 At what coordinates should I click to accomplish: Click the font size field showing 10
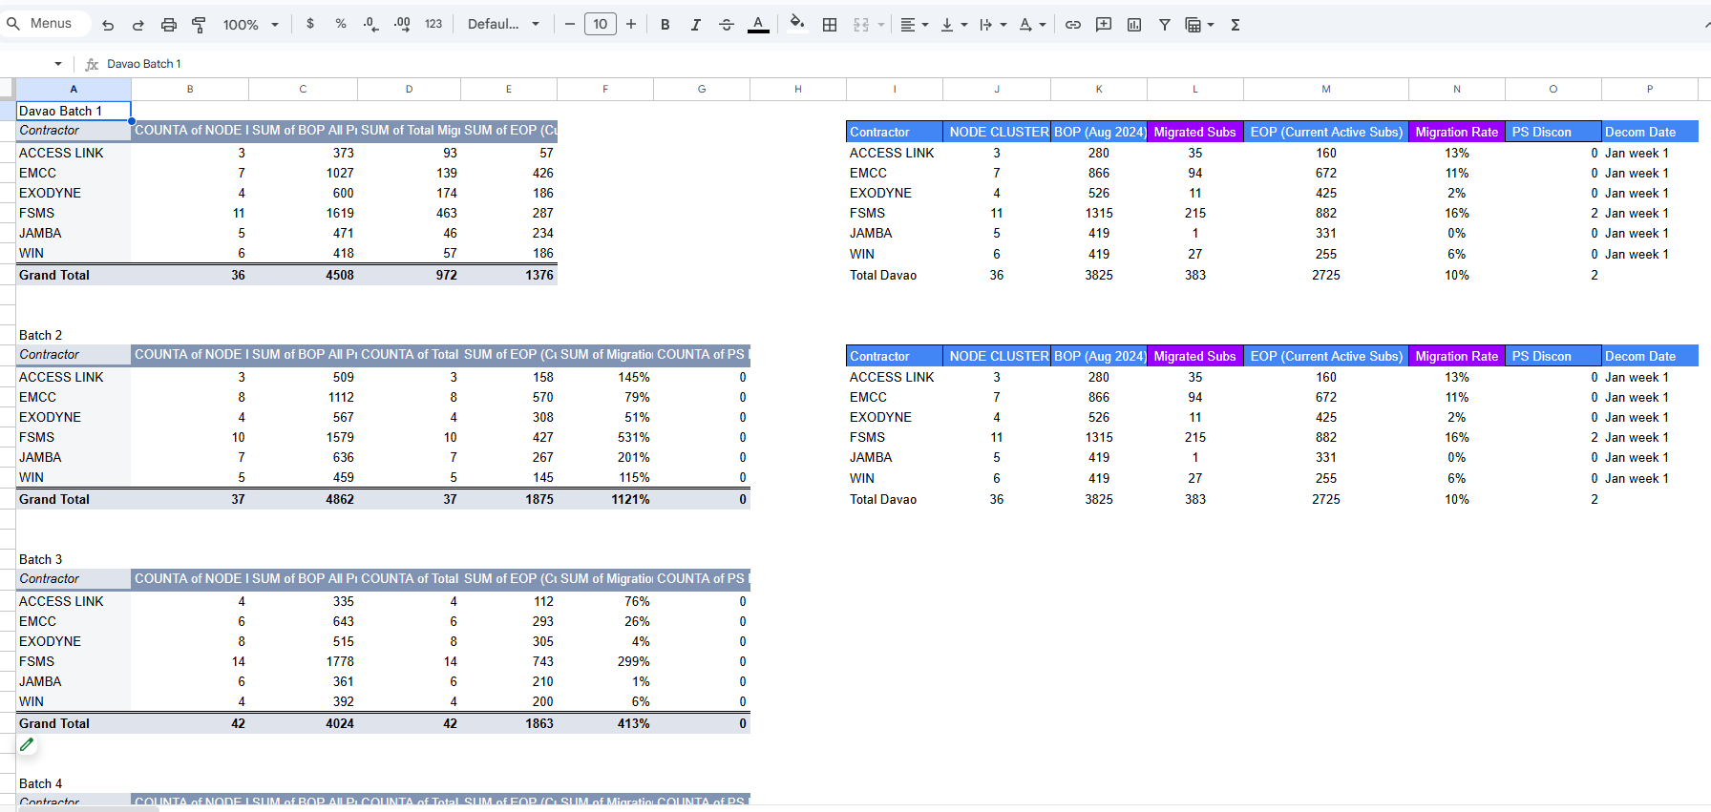pos(601,24)
